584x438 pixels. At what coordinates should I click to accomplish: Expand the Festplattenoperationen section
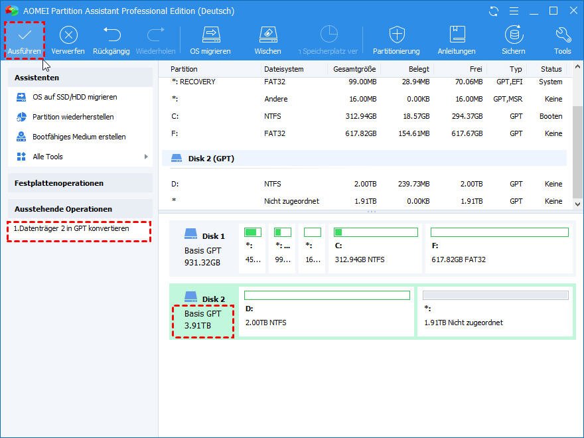pyautogui.click(x=80, y=183)
